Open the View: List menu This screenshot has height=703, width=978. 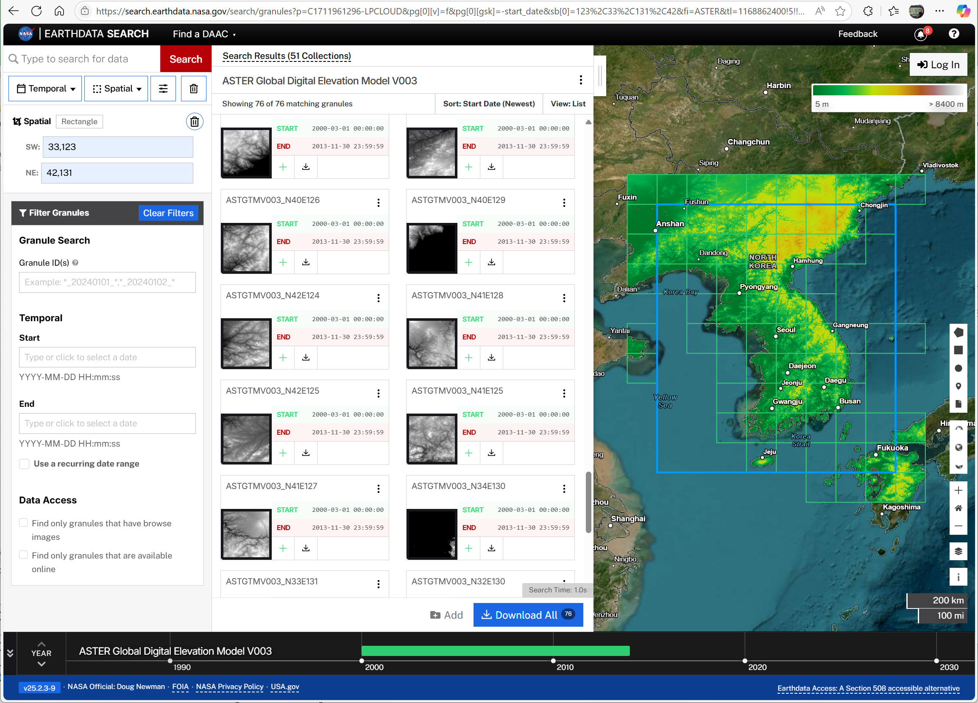tap(568, 104)
